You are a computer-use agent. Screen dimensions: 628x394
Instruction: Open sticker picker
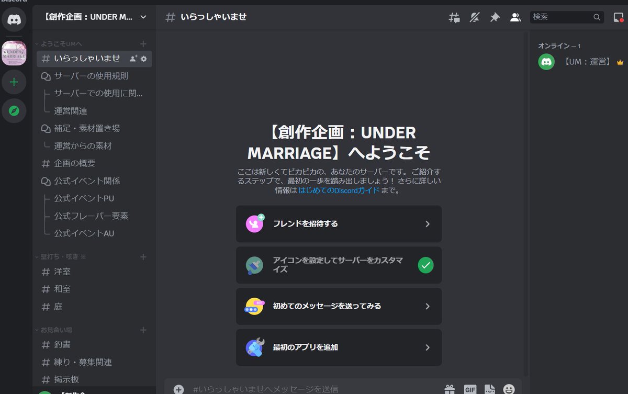pos(489,389)
